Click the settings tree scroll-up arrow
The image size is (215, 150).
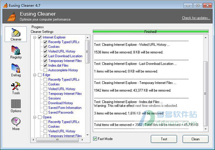click(87, 37)
